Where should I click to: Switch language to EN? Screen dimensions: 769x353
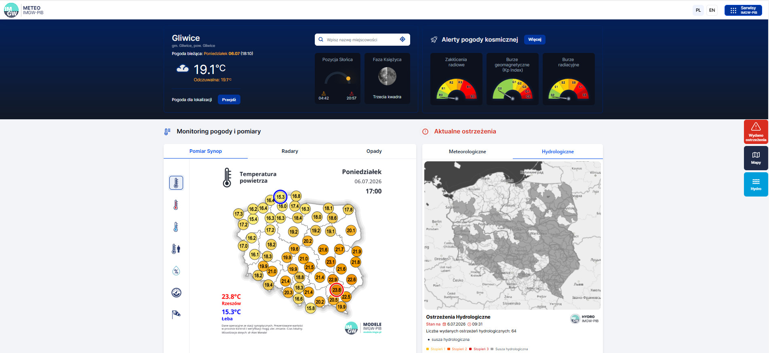(x=712, y=11)
